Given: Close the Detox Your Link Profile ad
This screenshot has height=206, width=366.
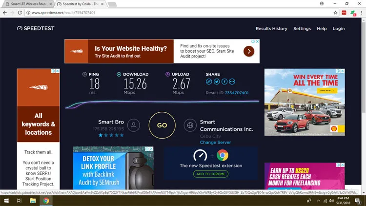Looking at the screenshot, I should pos(151,149).
